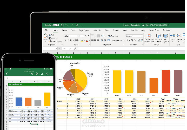Click the Insert cells button

(x=172, y=38)
